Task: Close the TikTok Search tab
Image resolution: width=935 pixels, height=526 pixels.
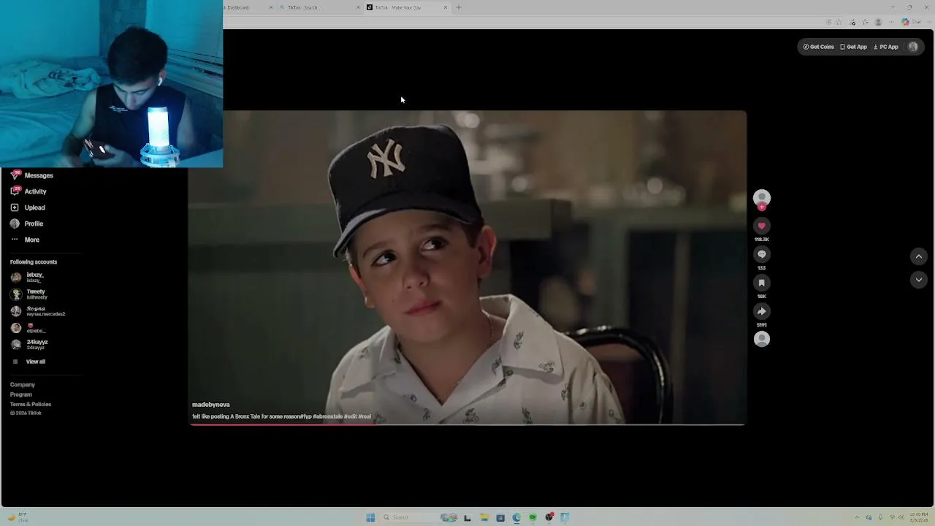Action: coord(359,7)
